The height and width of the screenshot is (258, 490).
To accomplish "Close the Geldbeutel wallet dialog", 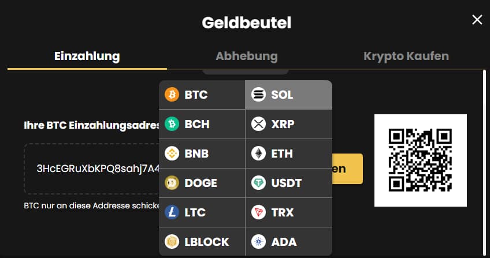I will pos(477,20).
